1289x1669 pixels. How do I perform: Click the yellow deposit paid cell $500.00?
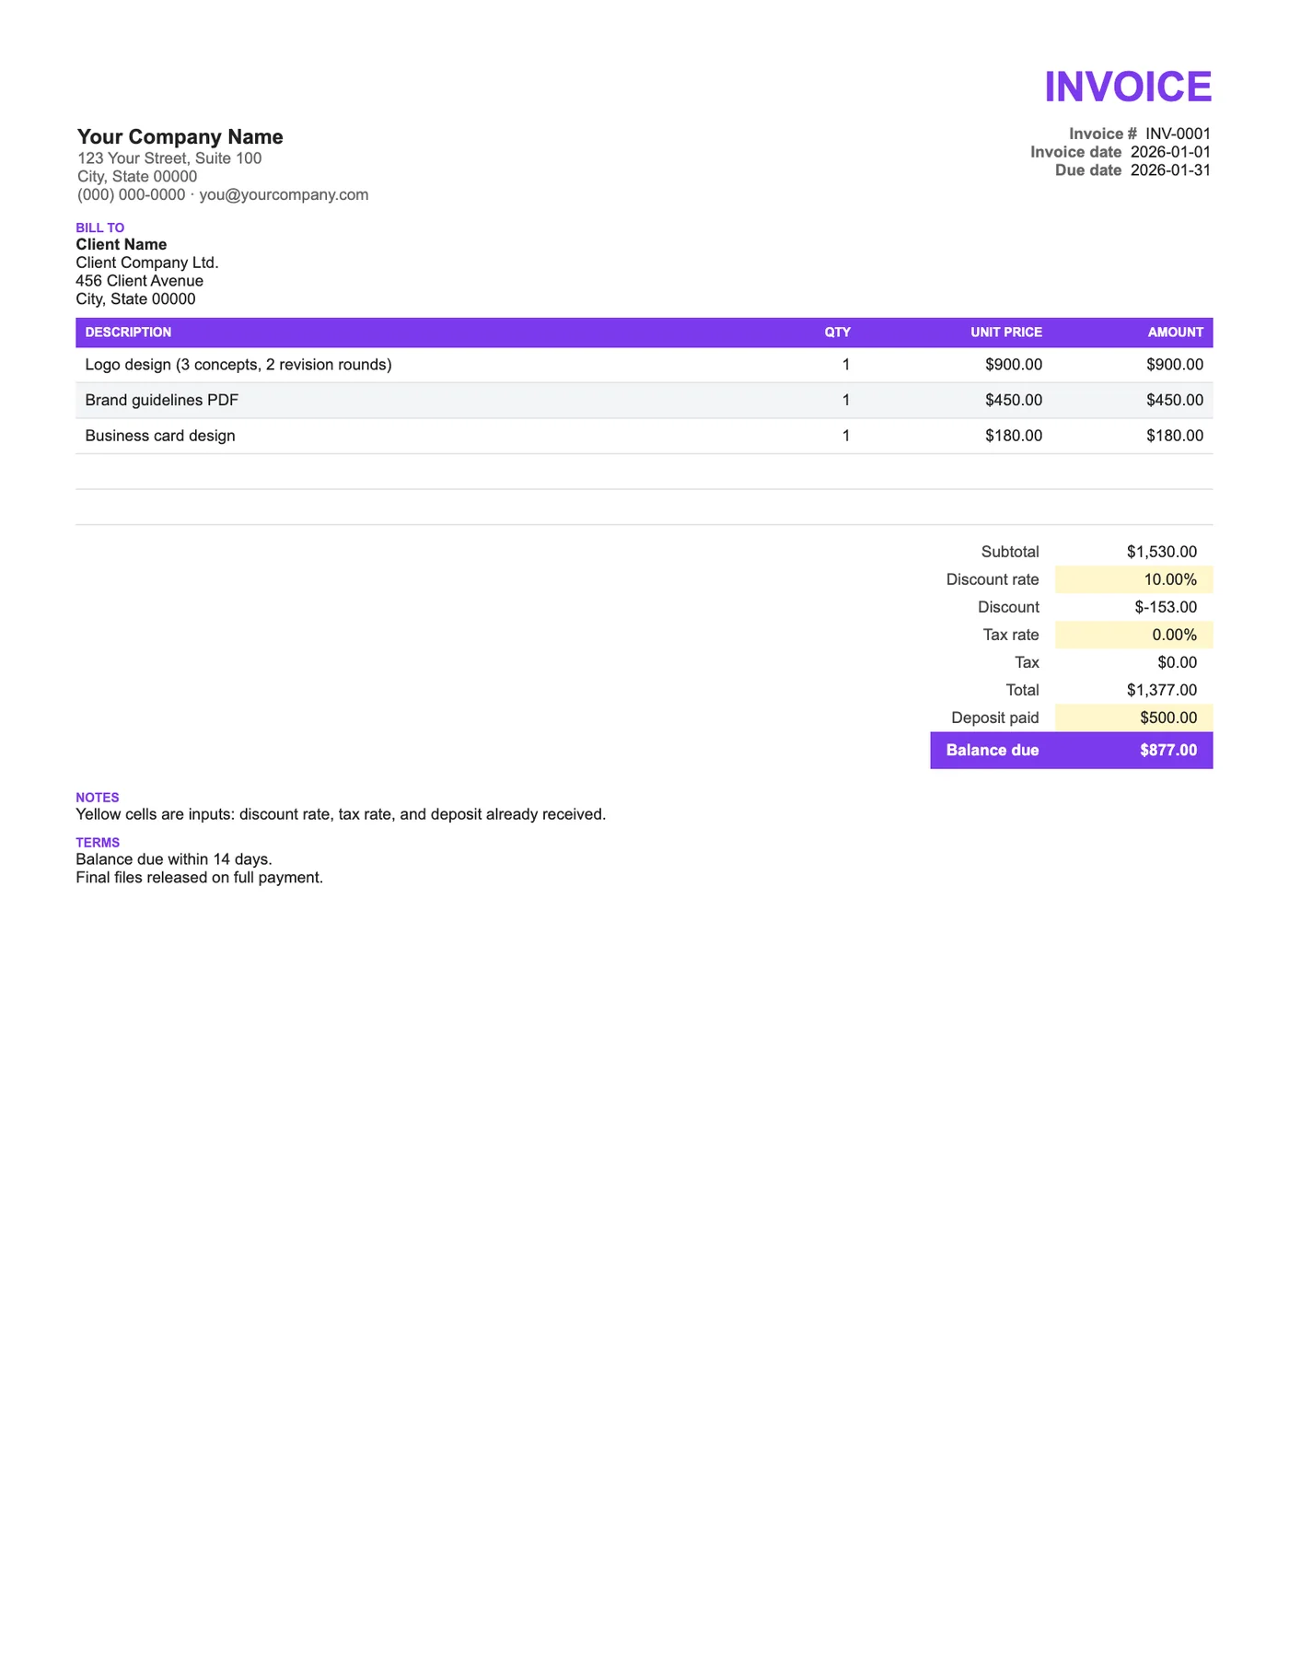click(1134, 718)
